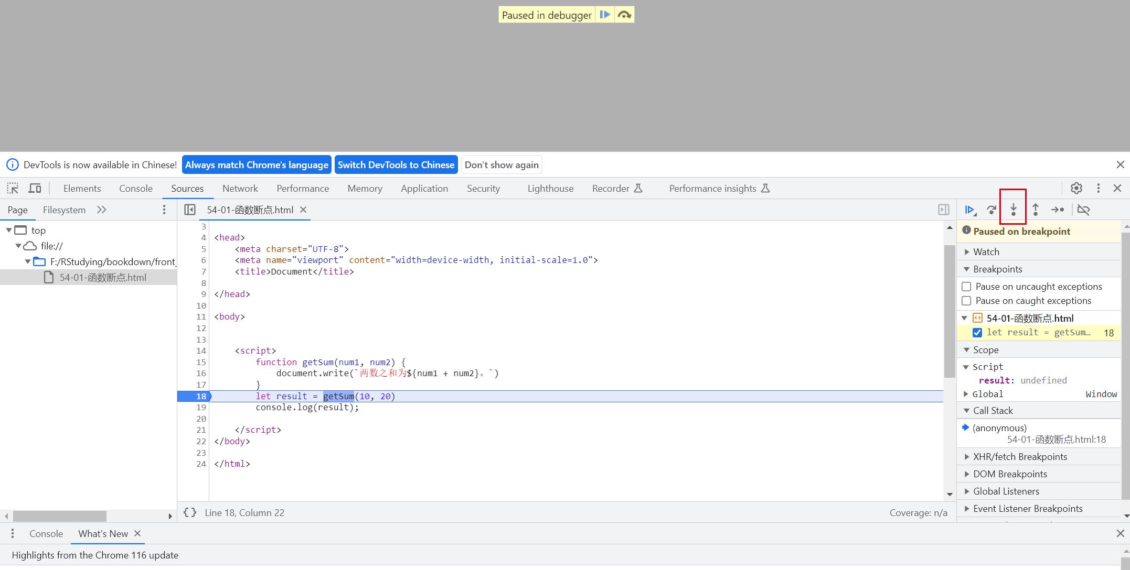
Task: Open the Application tab
Action: 424,188
